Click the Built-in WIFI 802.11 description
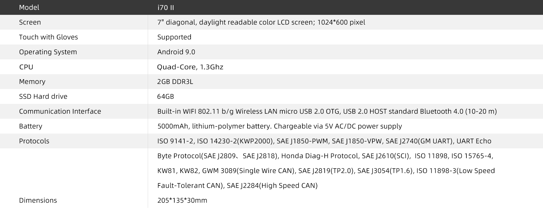Screen dimensions: 543x208 pyautogui.click(x=327, y=111)
